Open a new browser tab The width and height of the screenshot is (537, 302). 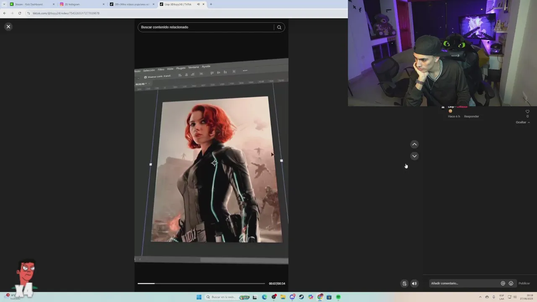[211, 4]
